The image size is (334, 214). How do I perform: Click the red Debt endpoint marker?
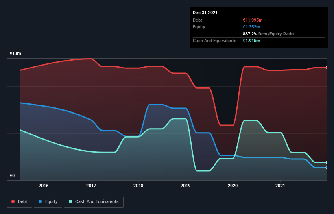click(327, 68)
